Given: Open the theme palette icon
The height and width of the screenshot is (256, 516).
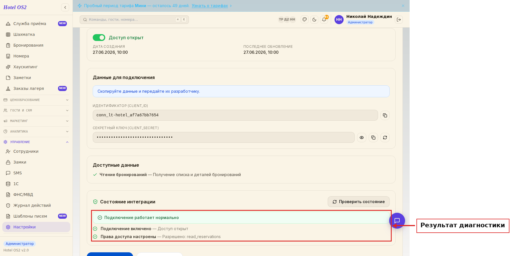Looking at the screenshot, I should coord(305,20).
